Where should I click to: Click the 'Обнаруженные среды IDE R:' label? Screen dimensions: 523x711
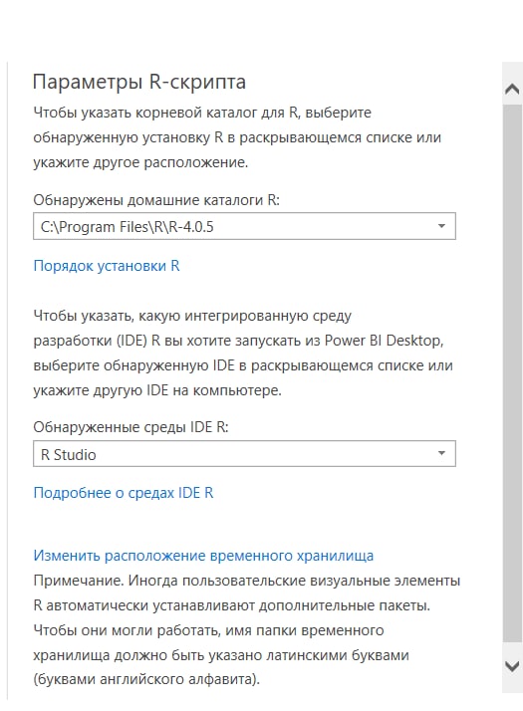click(x=131, y=427)
